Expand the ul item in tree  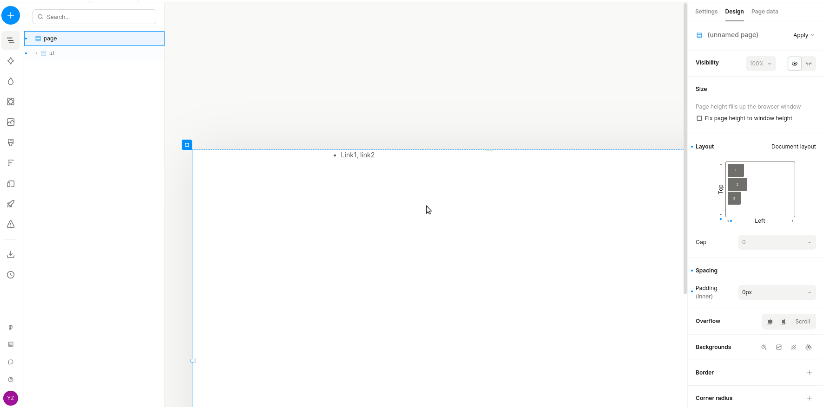pos(36,53)
